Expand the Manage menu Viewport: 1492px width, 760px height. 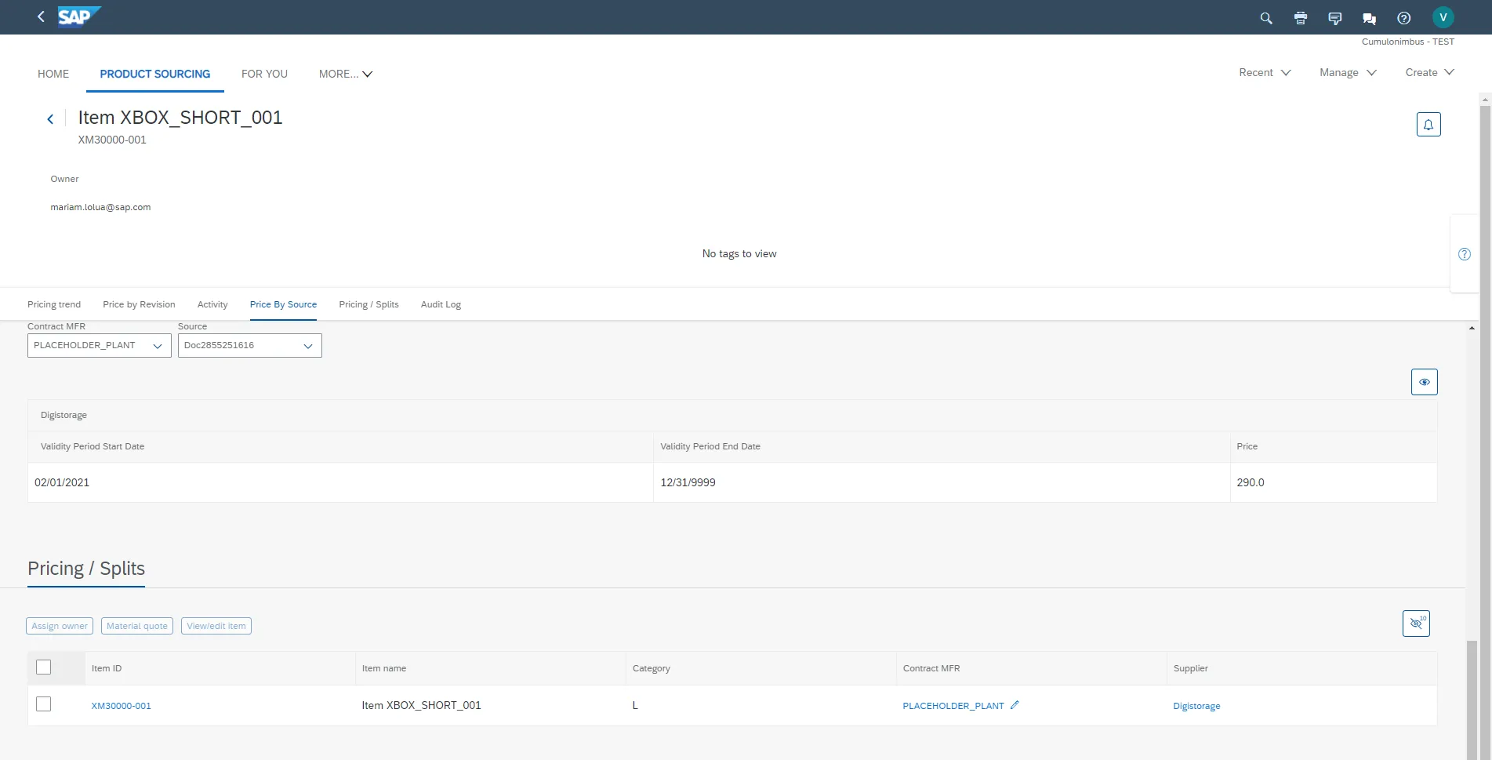pyautogui.click(x=1348, y=72)
